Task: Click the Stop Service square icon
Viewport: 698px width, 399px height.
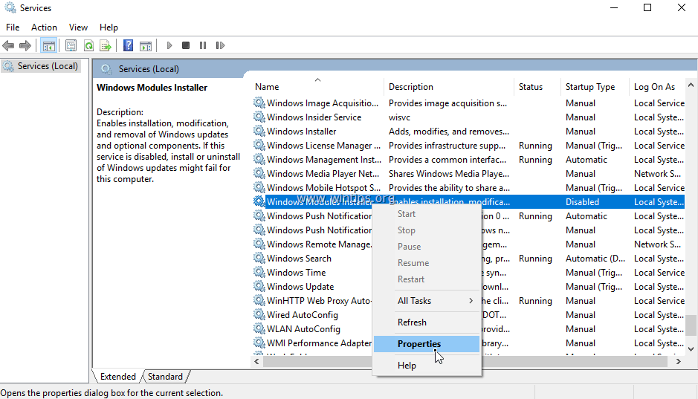Action: coord(186,45)
